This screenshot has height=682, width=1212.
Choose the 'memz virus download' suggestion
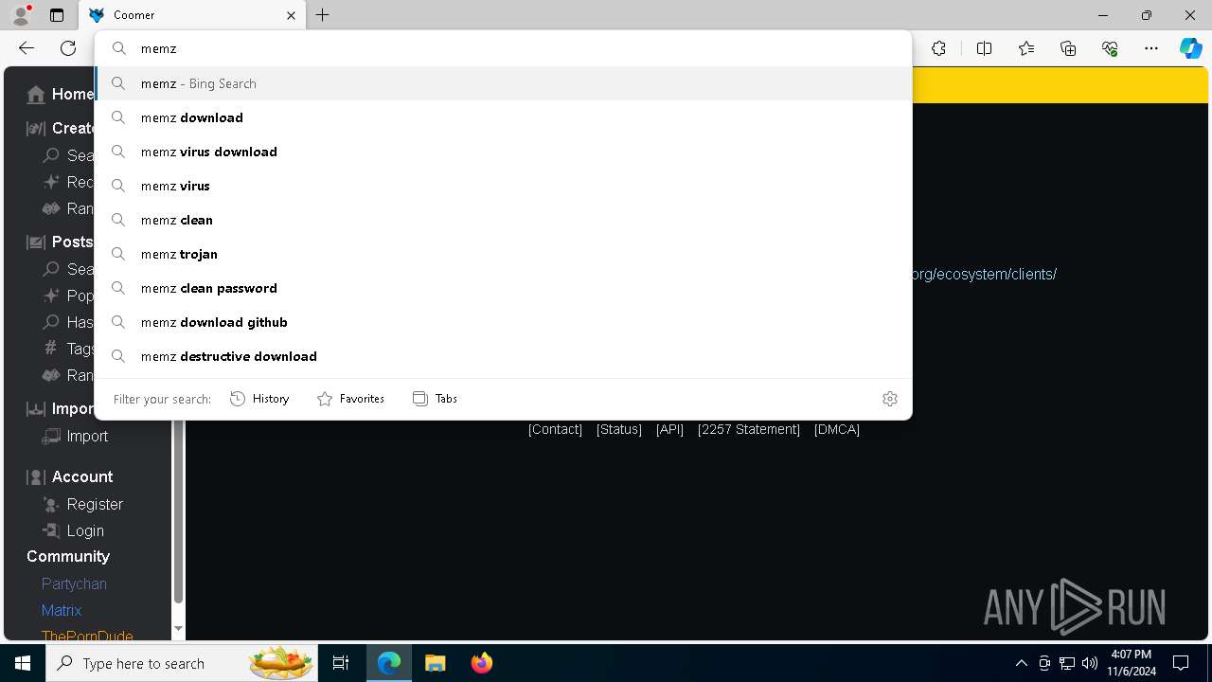503,152
